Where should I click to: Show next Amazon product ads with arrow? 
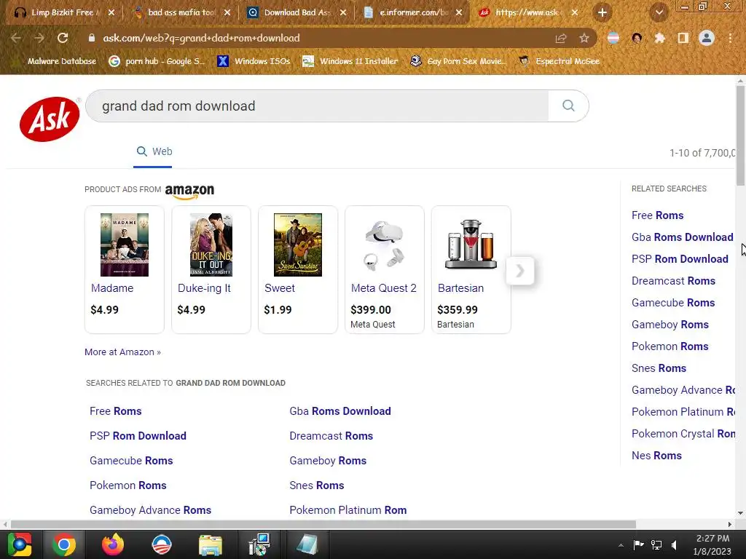click(520, 271)
